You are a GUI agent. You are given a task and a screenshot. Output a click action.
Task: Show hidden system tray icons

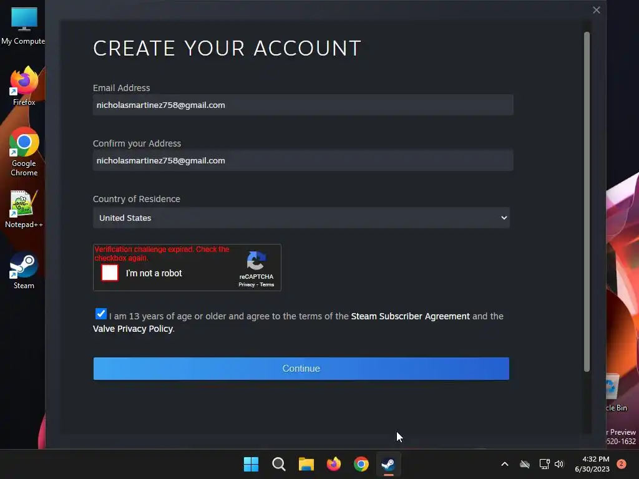click(x=504, y=464)
